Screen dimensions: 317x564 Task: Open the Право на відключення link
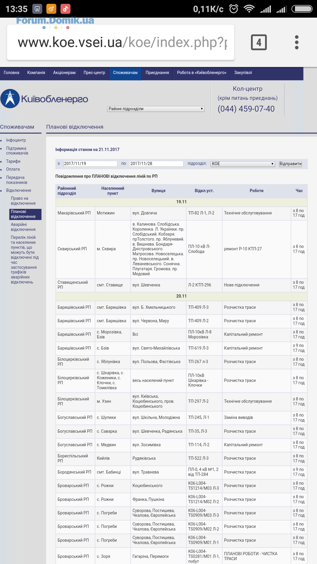[23, 201]
